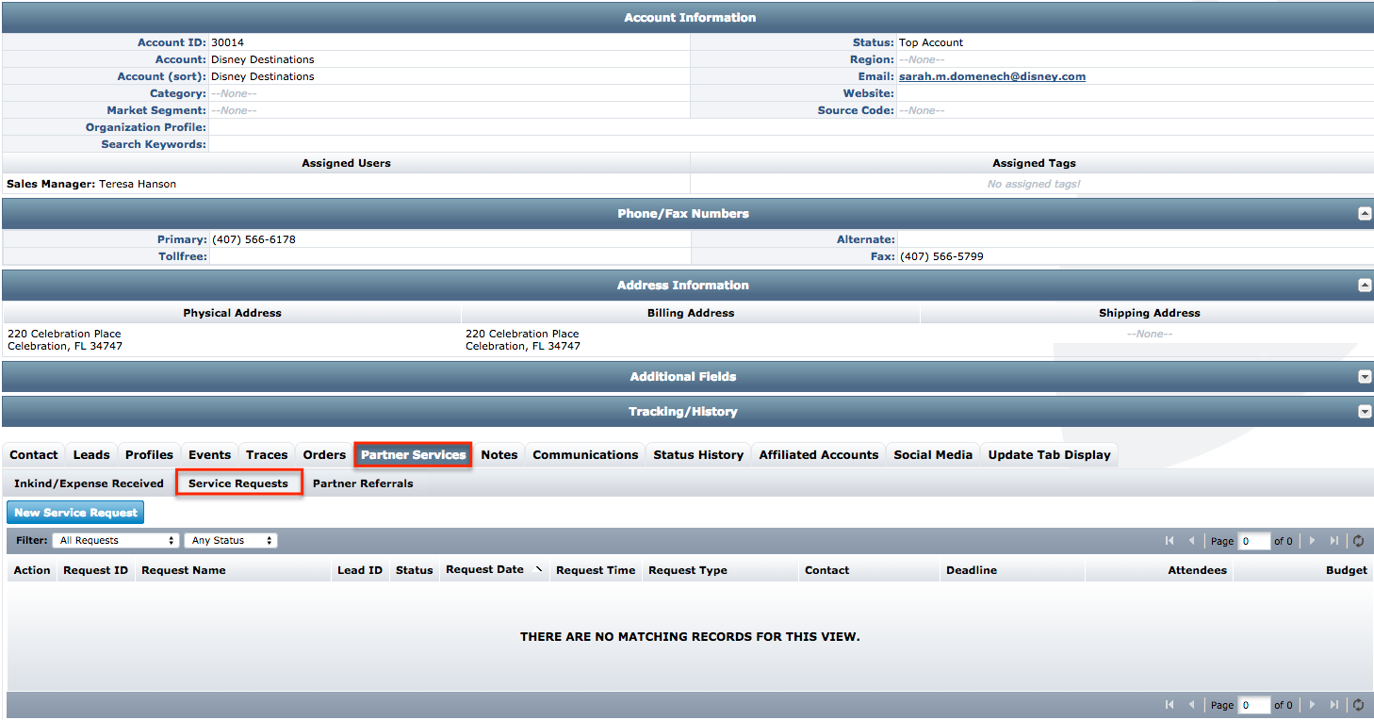
Task: Click the sort arrow beside Request Date
Action: pyautogui.click(x=539, y=569)
